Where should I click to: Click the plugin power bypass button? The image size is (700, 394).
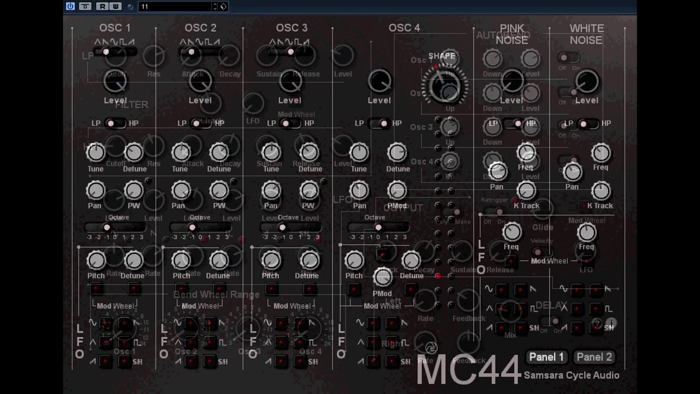point(71,7)
